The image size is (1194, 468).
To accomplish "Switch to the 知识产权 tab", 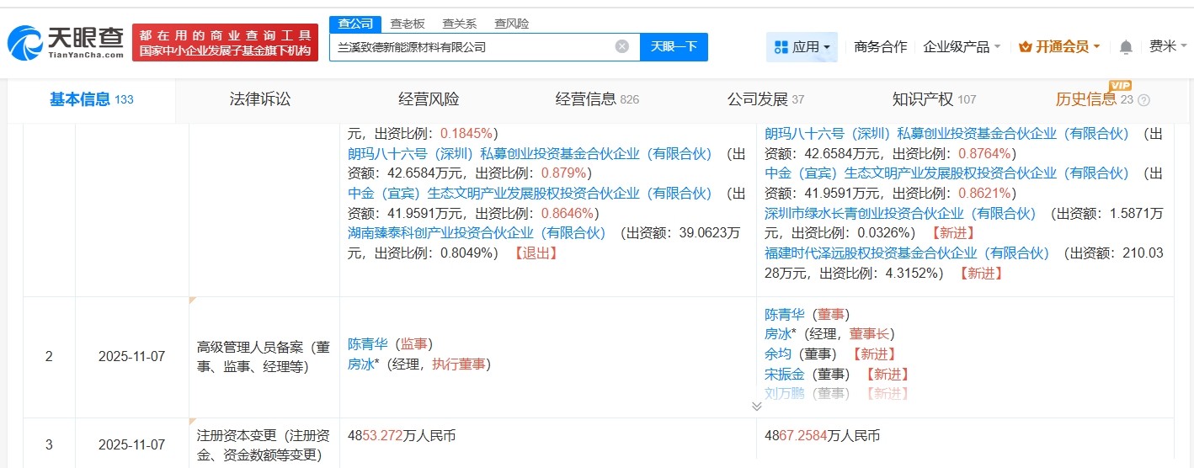I will click(923, 99).
